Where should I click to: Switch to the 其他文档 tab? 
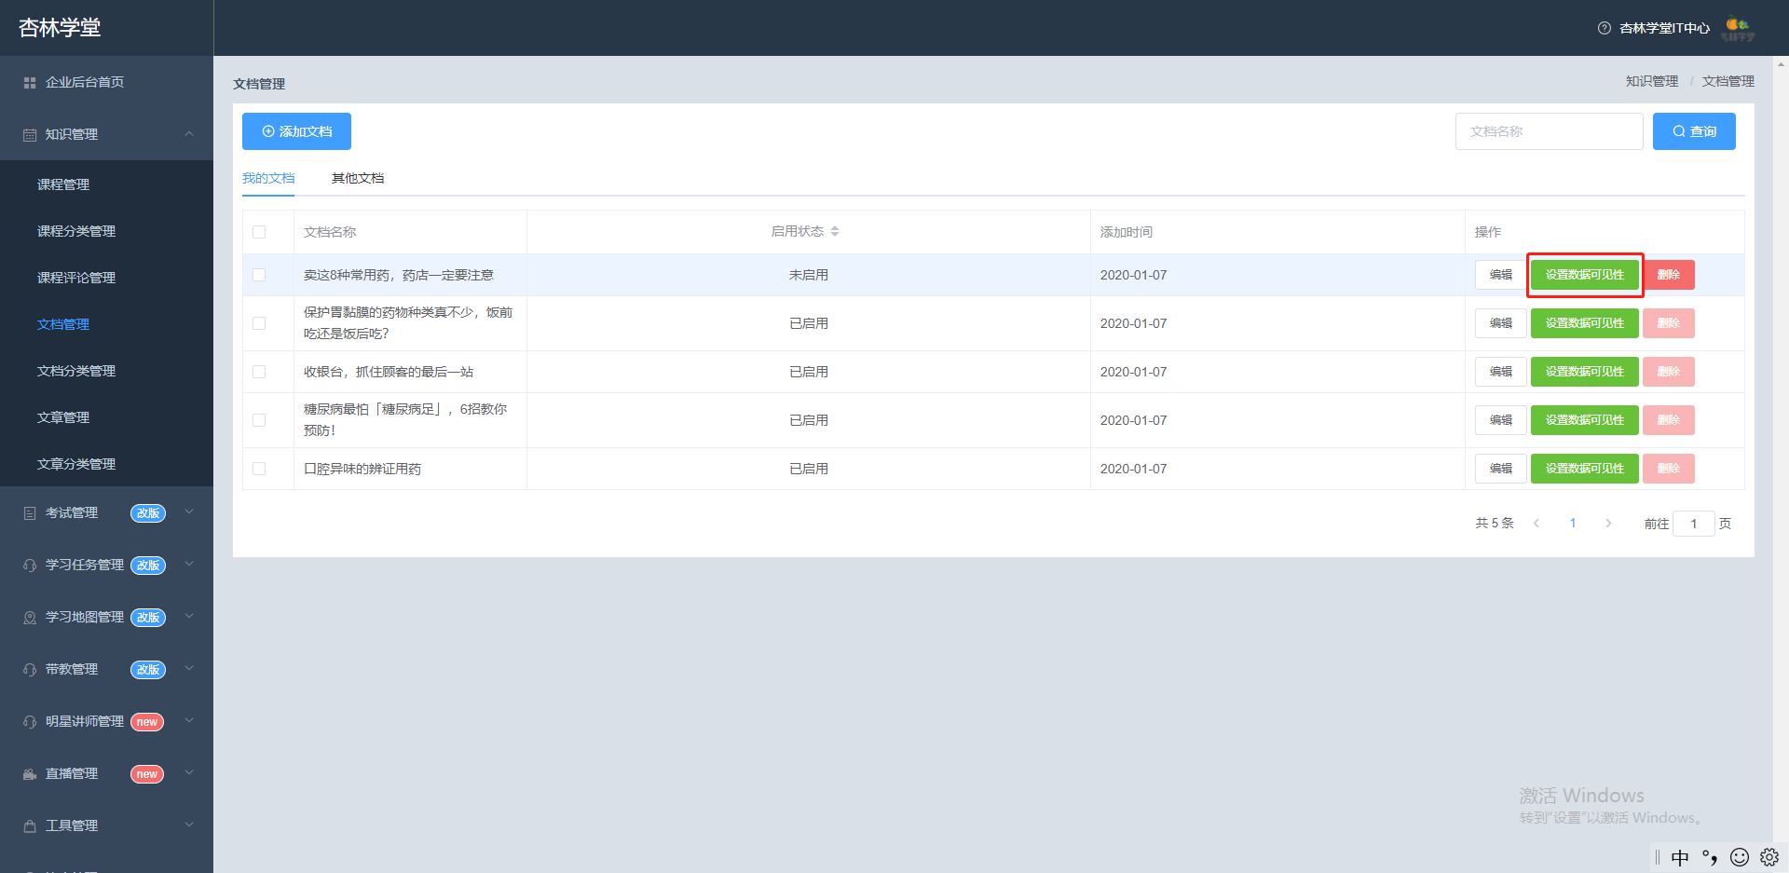click(x=358, y=178)
